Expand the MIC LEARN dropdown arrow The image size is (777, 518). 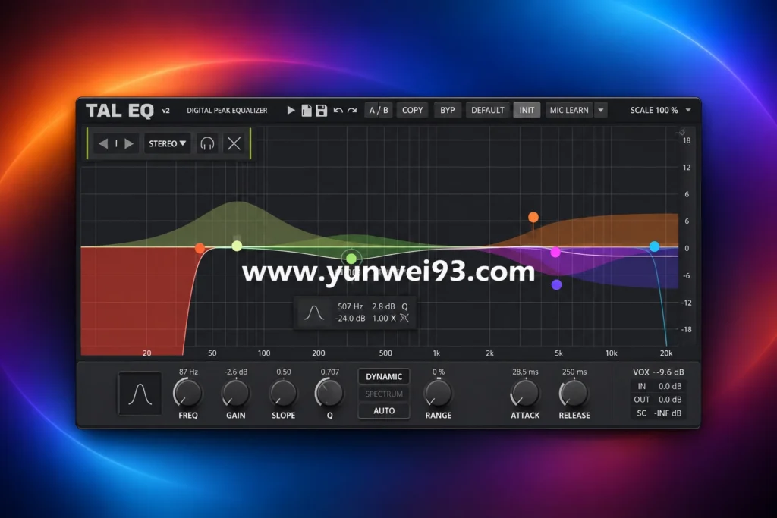click(601, 110)
